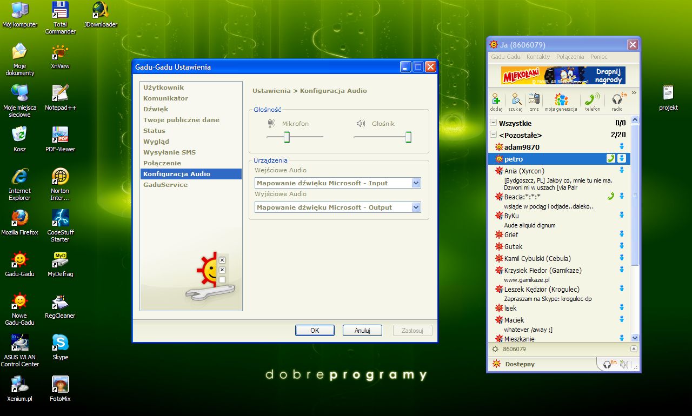Select contact Kamil Cybulski (Cebula)
This screenshot has height=416, width=692.
click(x=559, y=258)
